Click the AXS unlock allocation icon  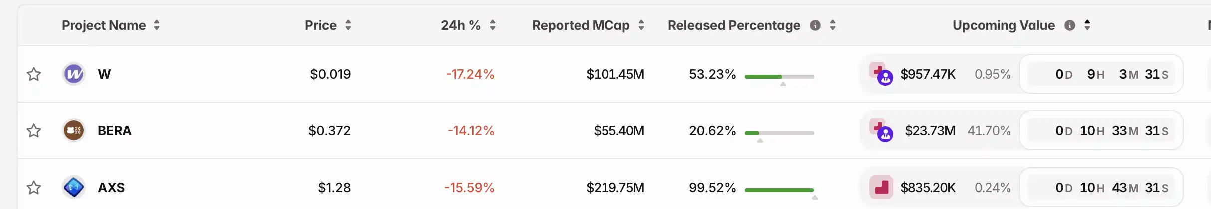(x=881, y=188)
